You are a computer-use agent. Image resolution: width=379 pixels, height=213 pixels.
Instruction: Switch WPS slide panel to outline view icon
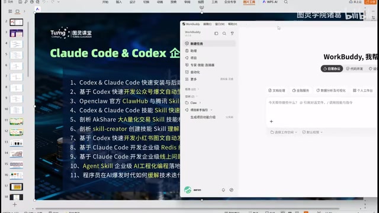coord(10,11)
